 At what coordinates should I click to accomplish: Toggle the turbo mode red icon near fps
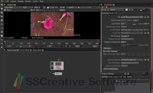pyautogui.click(x=32, y=46)
